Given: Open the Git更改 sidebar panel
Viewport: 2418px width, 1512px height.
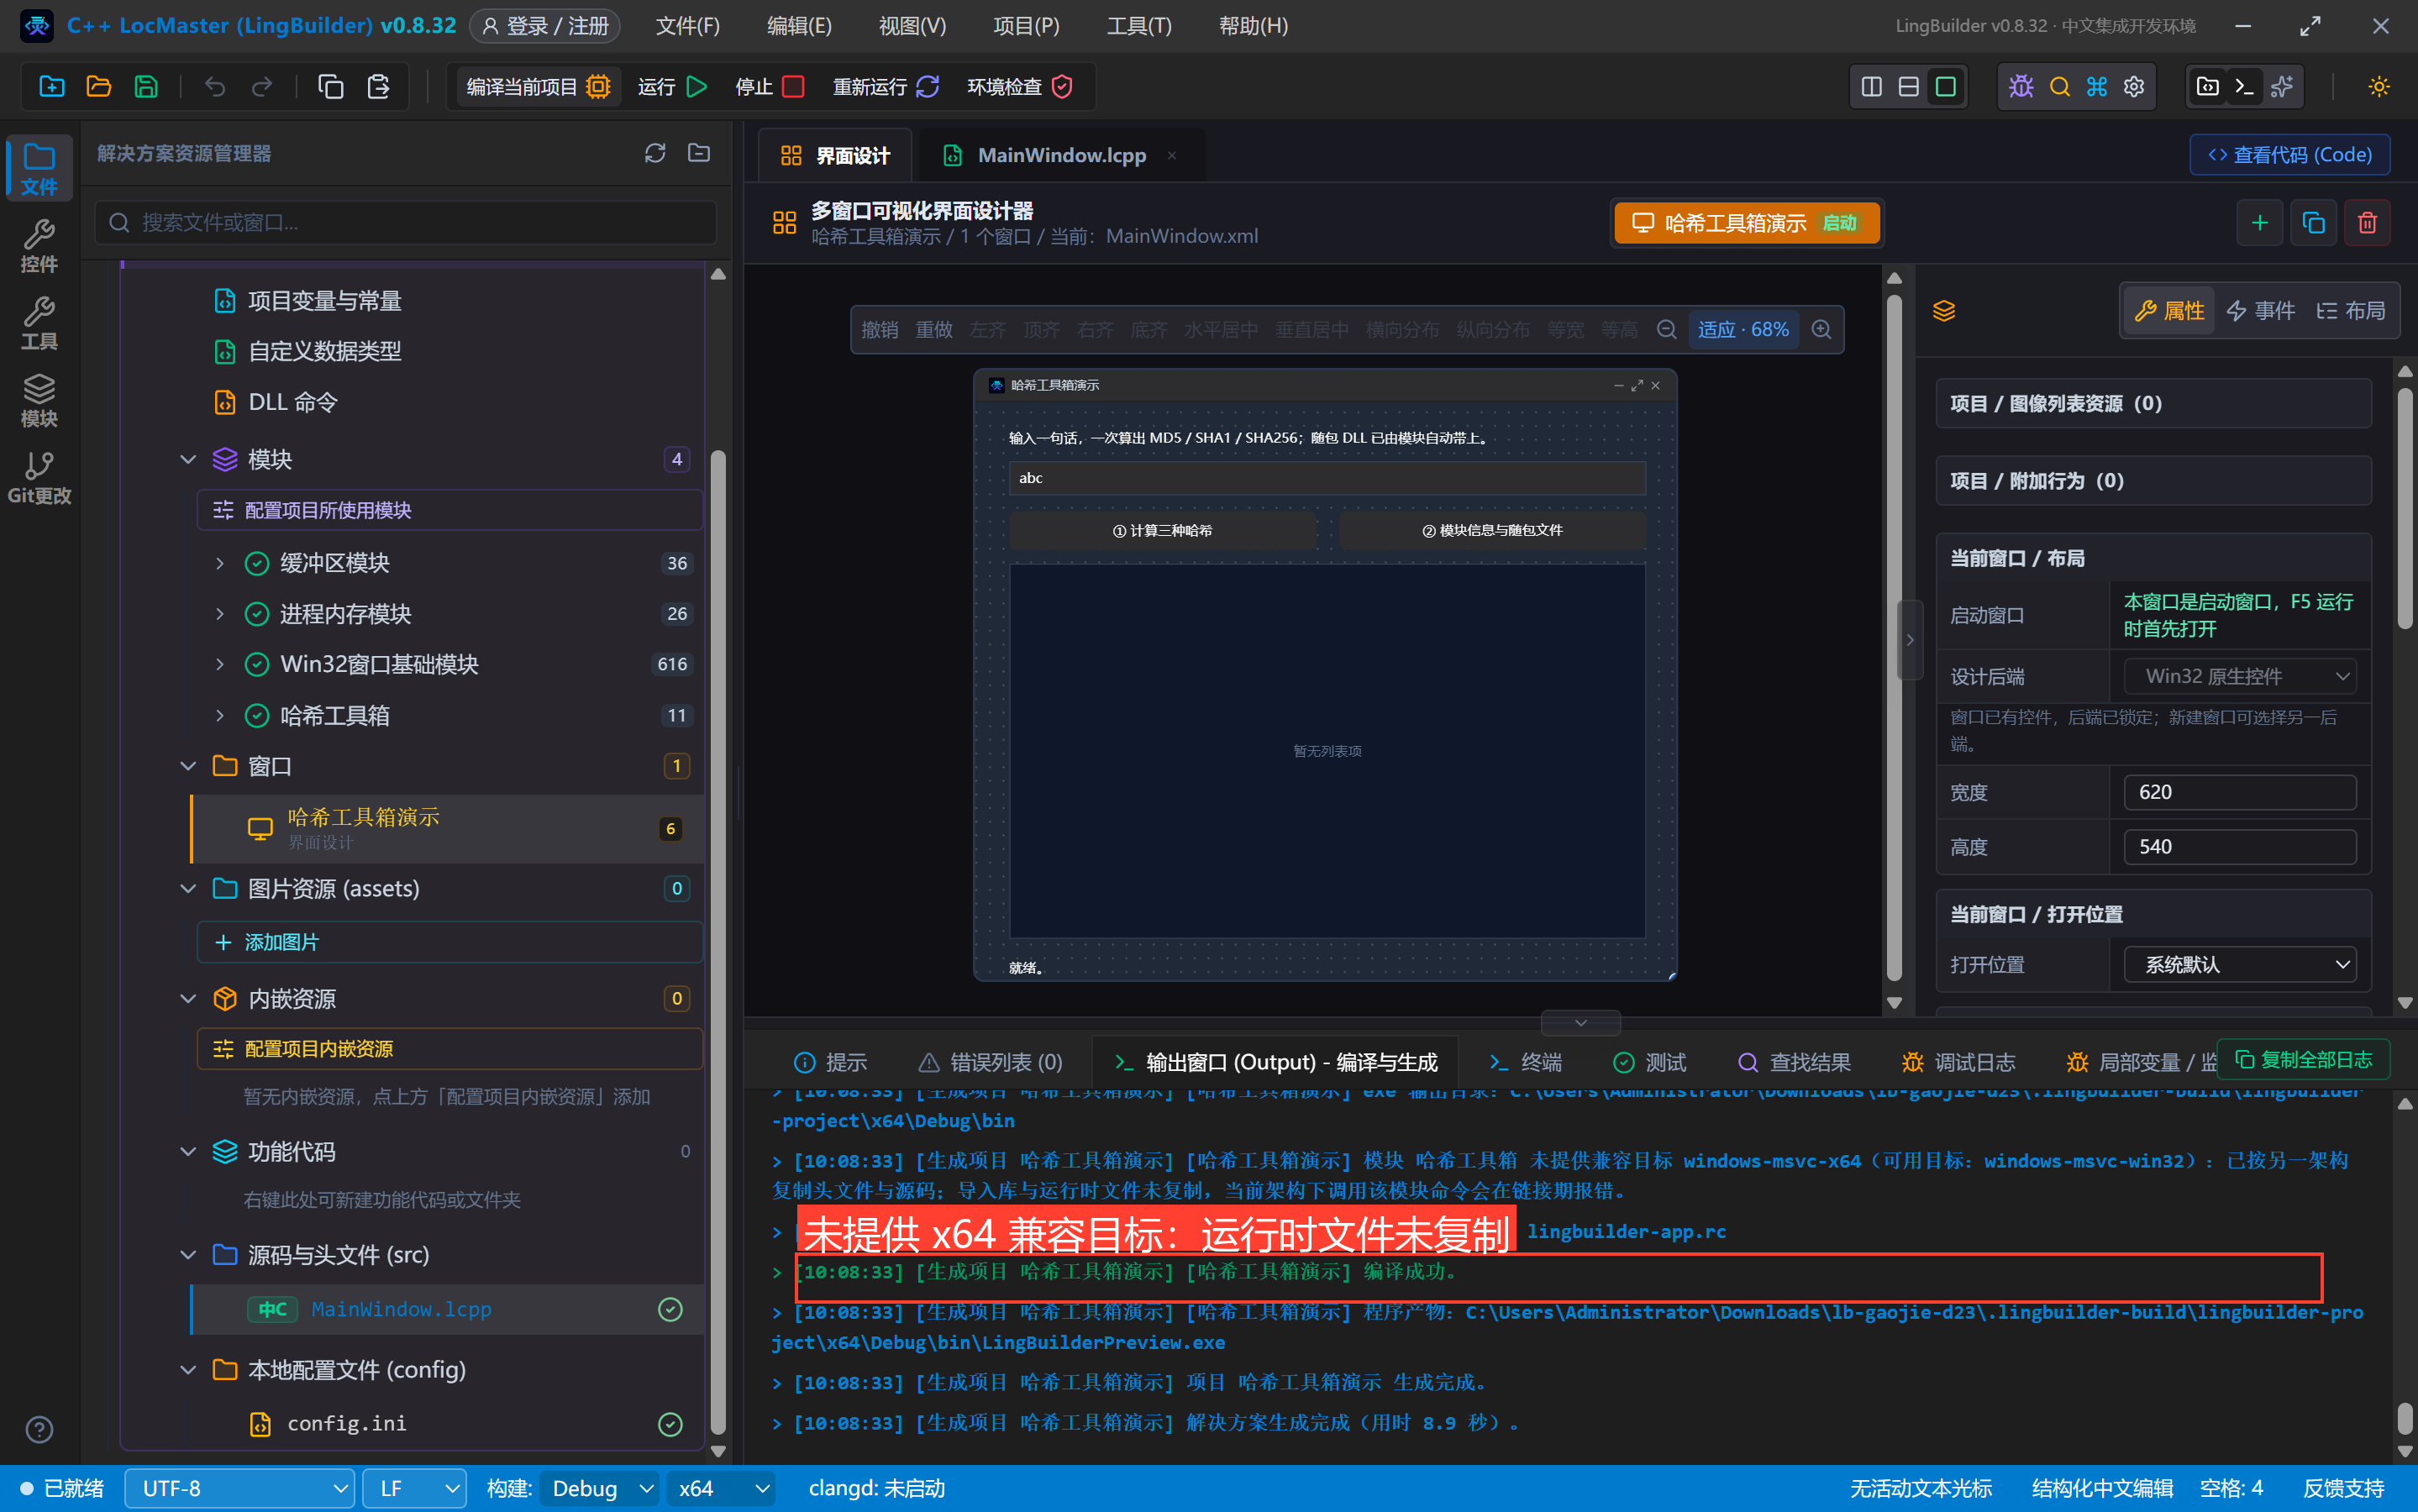Looking at the screenshot, I should 39,477.
